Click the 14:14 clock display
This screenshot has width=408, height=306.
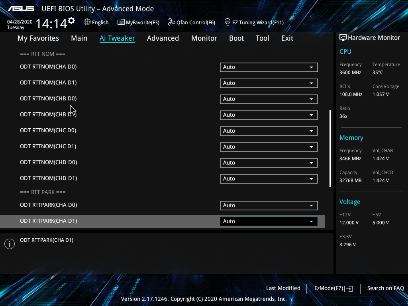[x=51, y=24]
